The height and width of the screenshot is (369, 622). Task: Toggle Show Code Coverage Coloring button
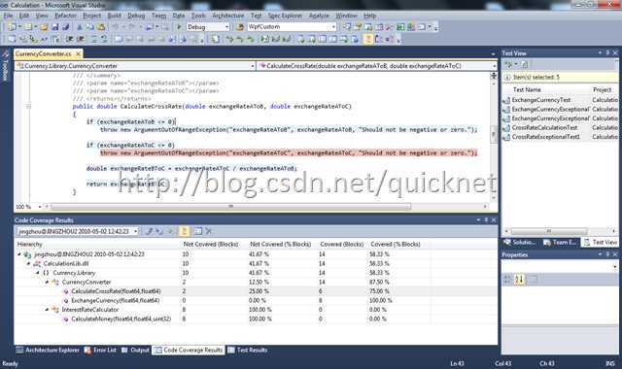point(184,231)
